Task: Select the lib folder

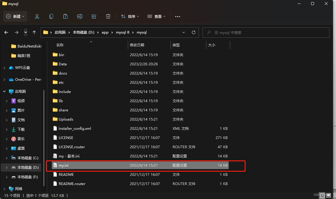Action: [60, 101]
